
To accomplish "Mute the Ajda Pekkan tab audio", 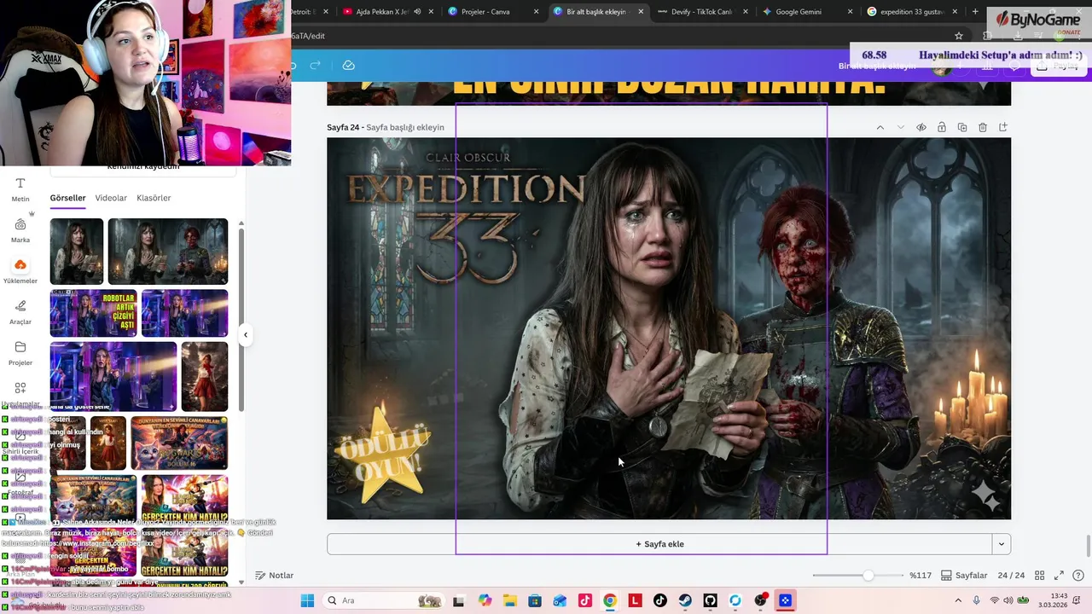I will (x=417, y=12).
